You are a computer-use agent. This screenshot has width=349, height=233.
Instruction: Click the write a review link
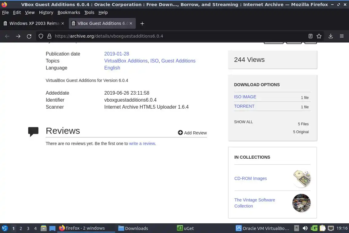point(142,144)
